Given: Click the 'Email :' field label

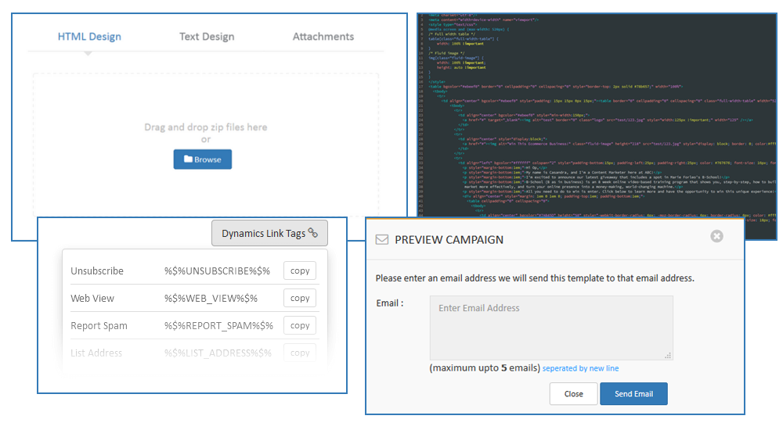Looking at the screenshot, I should (389, 303).
